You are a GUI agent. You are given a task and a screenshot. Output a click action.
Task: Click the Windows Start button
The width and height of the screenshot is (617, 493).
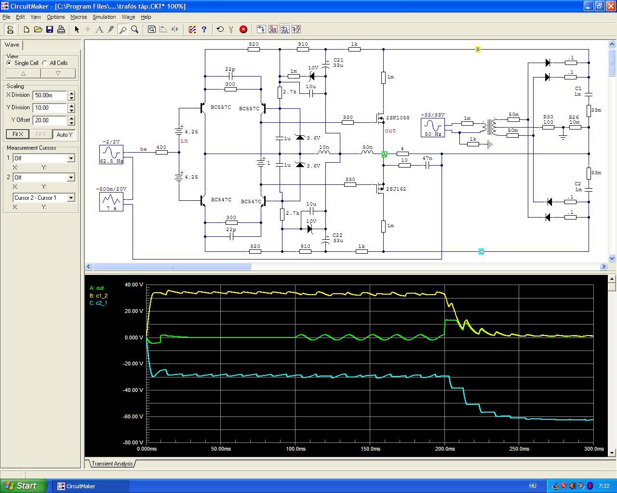tap(23, 486)
